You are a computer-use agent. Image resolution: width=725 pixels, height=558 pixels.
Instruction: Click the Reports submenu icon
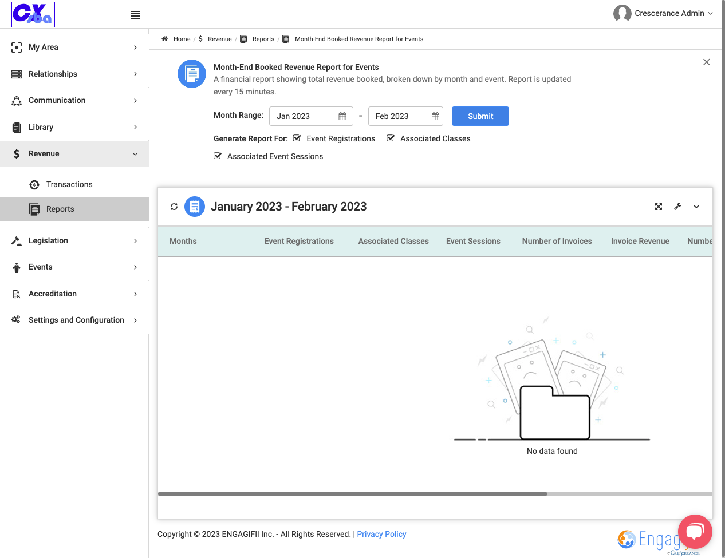tap(34, 209)
